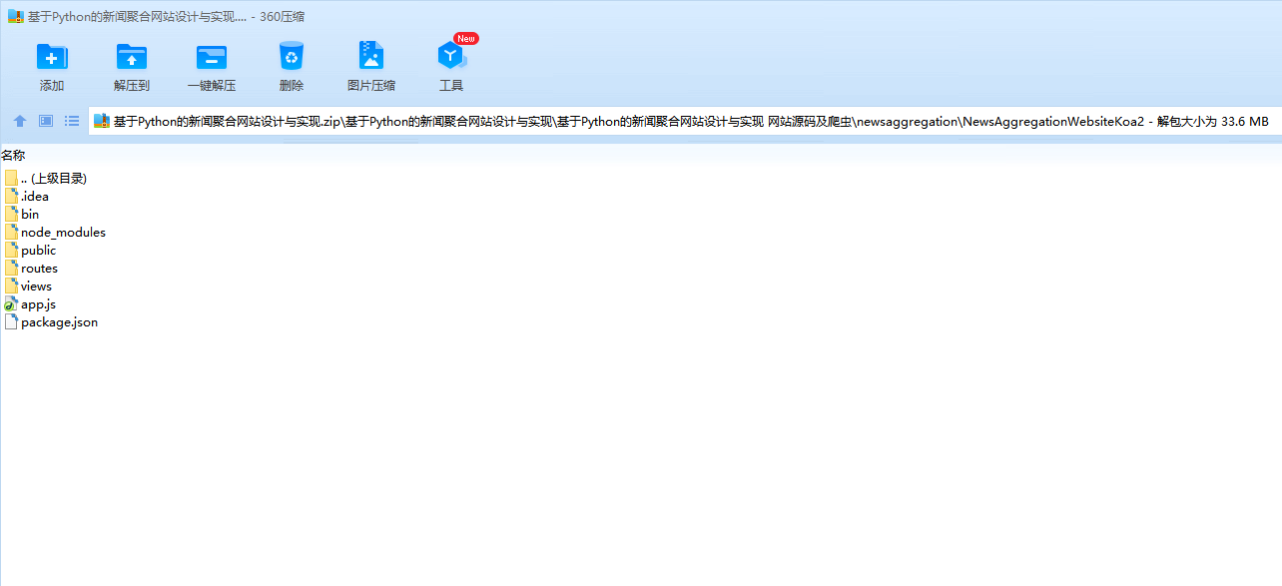Image resolution: width=1282 pixels, height=586 pixels.
Task: Select the 'node_modules' folder name
Action: tap(63, 232)
